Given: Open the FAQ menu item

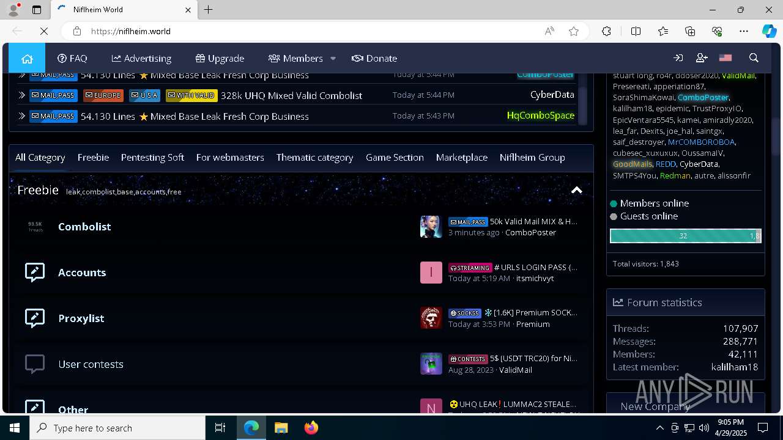Looking at the screenshot, I should click(x=72, y=59).
